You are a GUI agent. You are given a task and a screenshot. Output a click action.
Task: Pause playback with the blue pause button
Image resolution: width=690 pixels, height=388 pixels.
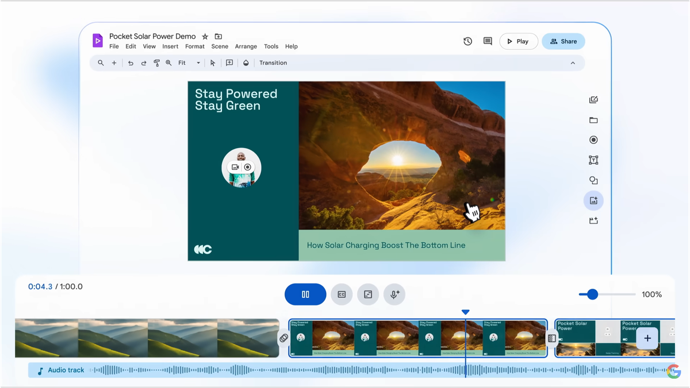click(x=305, y=294)
